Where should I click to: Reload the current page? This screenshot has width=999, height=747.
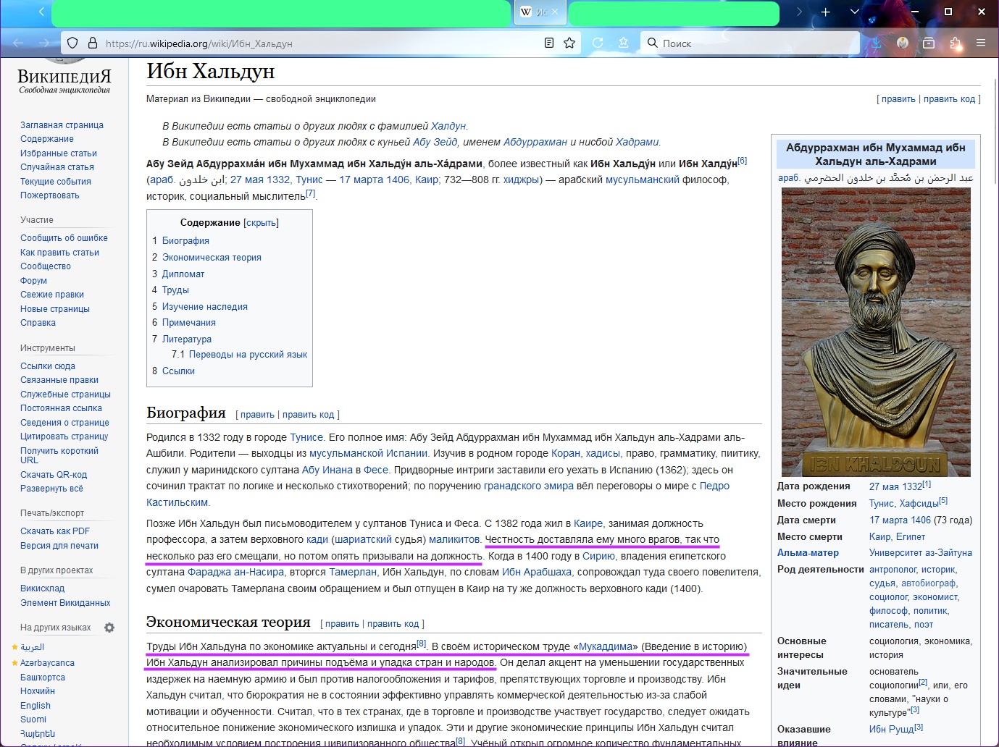[x=598, y=43]
